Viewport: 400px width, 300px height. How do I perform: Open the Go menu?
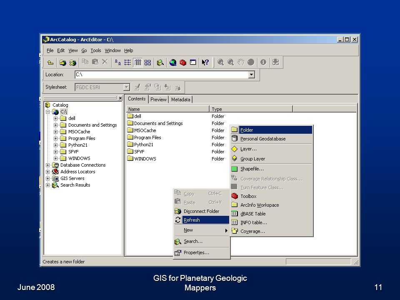coord(84,50)
